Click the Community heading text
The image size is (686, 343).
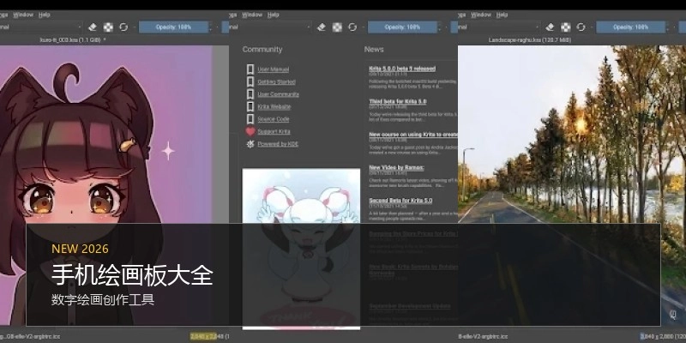pos(262,50)
